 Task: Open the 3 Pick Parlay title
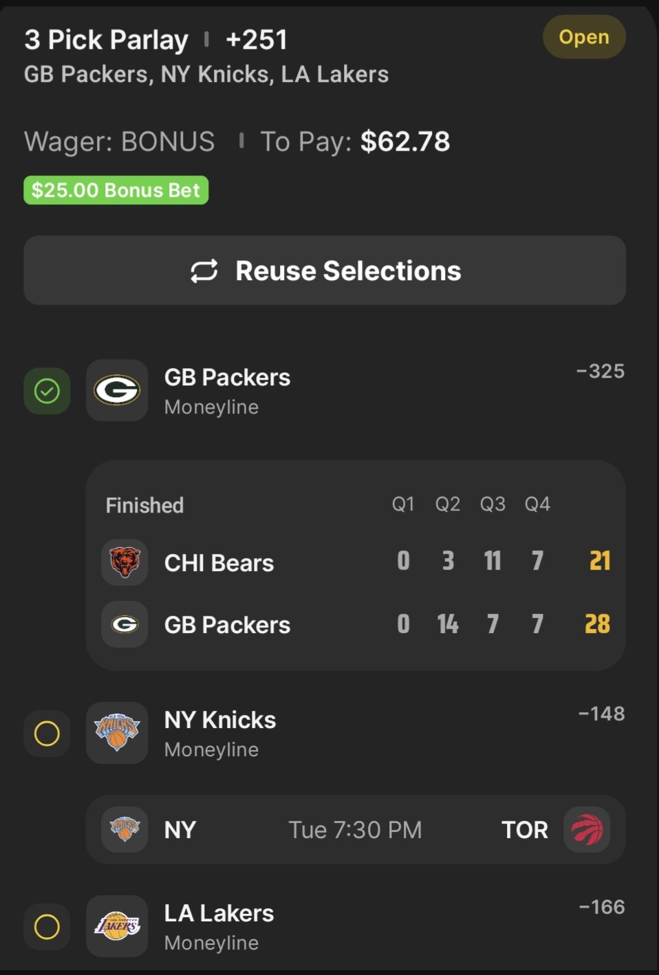pyautogui.click(x=106, y=40)
